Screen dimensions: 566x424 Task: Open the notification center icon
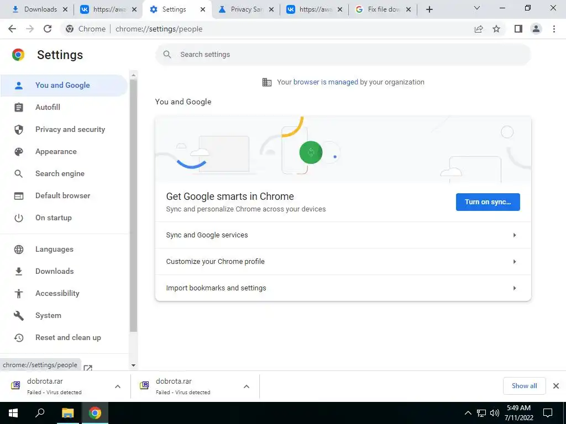click(x=548, y=413)
